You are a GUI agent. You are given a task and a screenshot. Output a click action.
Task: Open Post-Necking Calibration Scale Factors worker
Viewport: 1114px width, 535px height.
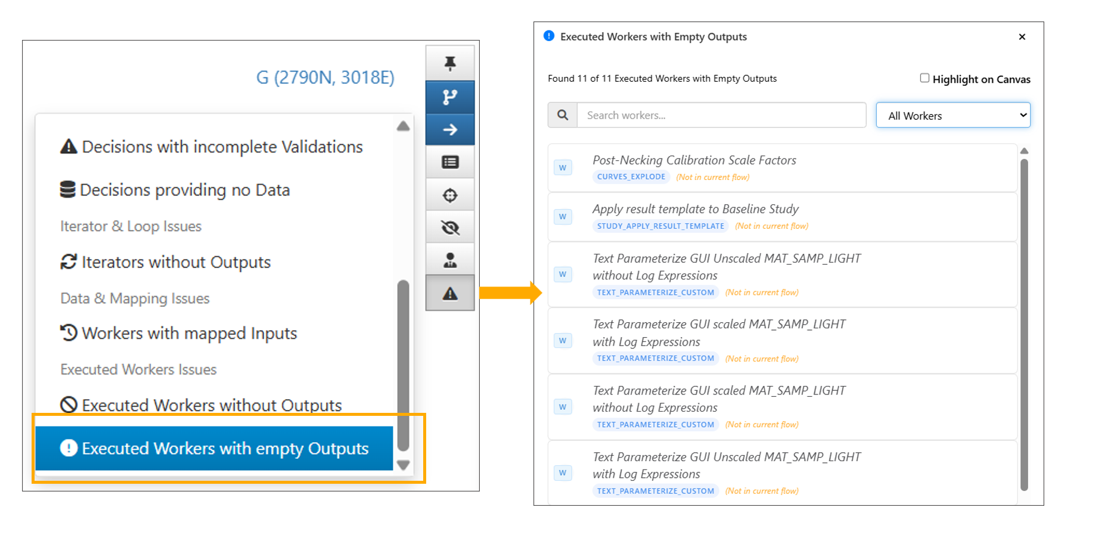694,160
